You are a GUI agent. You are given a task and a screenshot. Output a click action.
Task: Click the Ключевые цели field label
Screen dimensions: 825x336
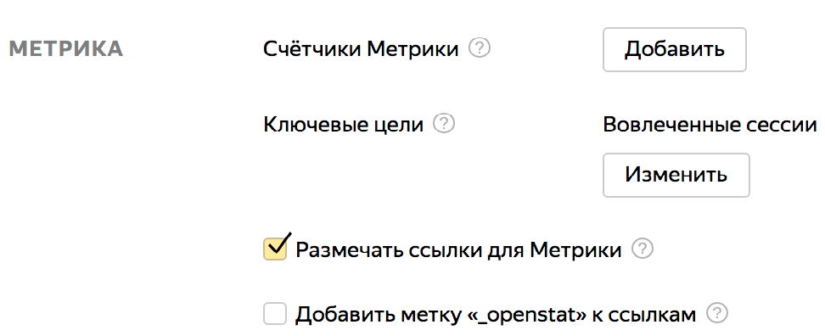[344, 125]
